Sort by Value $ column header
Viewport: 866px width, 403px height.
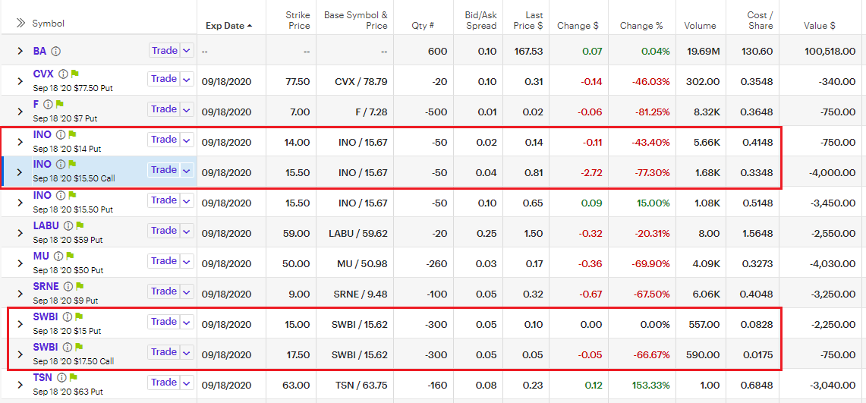819,25
